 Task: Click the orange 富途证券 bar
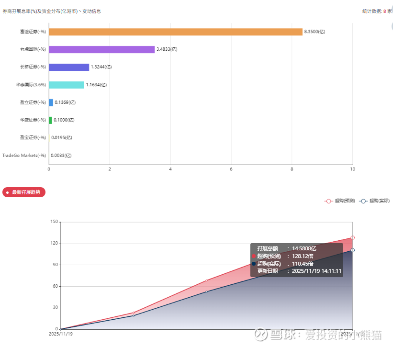tap(176, 32)
